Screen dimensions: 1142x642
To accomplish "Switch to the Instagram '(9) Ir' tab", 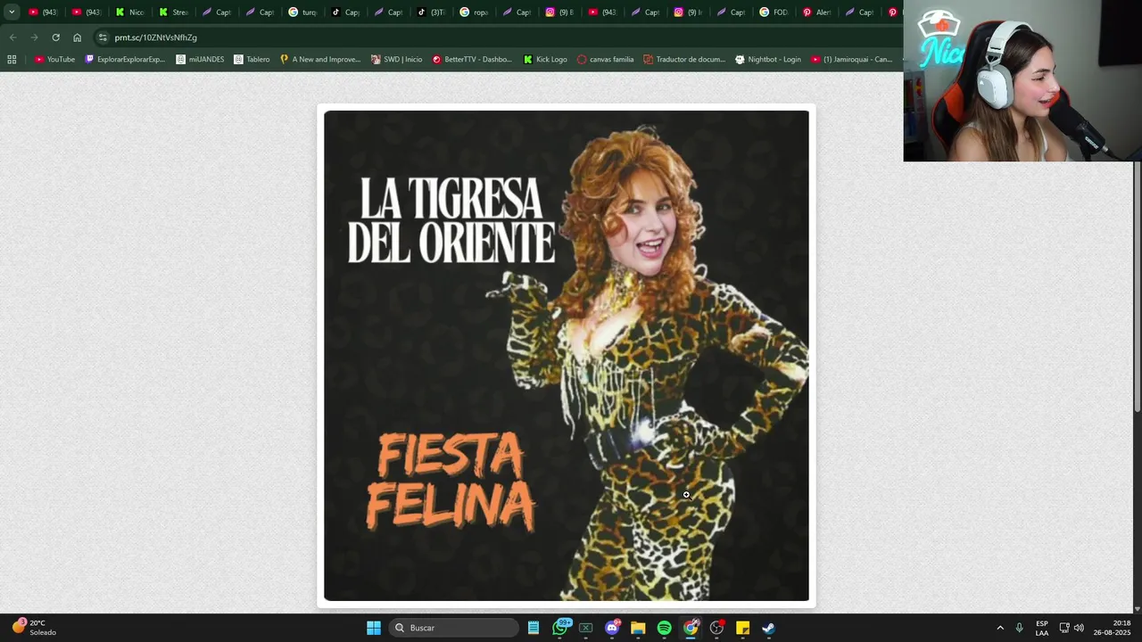I will pos(688,12).
